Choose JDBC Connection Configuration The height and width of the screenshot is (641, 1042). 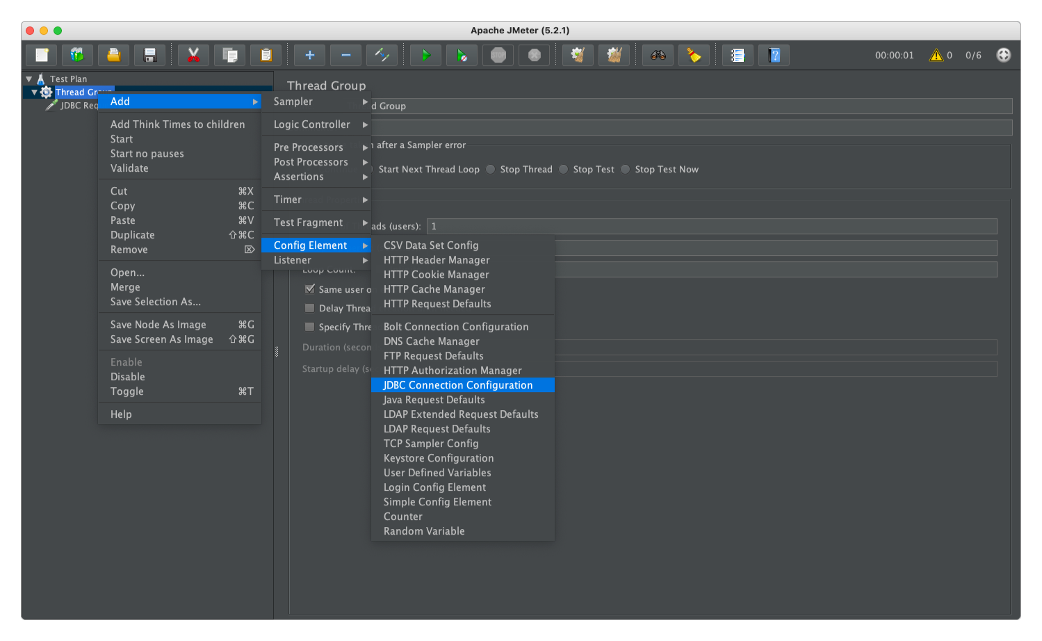pyautogui.click(x=463, y=385)
